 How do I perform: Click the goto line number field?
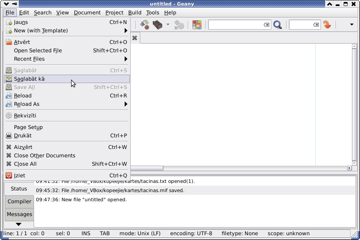pyautogui.click(x=301, y=24)
